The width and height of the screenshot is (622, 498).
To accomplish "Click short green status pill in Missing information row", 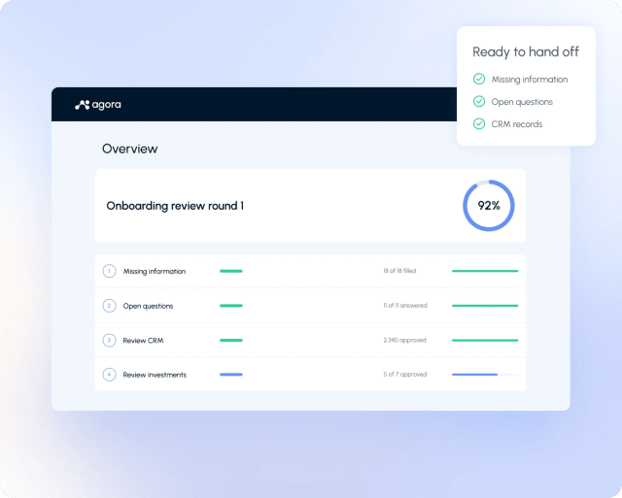I will (231, 271).
